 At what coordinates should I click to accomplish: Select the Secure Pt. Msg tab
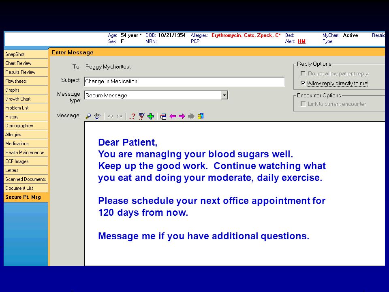[26, 198]
